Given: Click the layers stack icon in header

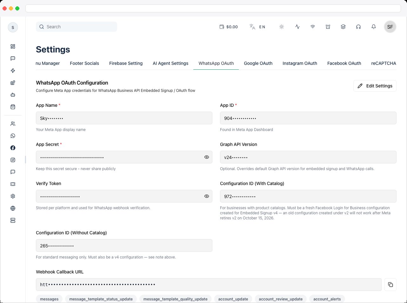Looking at the screenshot, I should point(343,27).
